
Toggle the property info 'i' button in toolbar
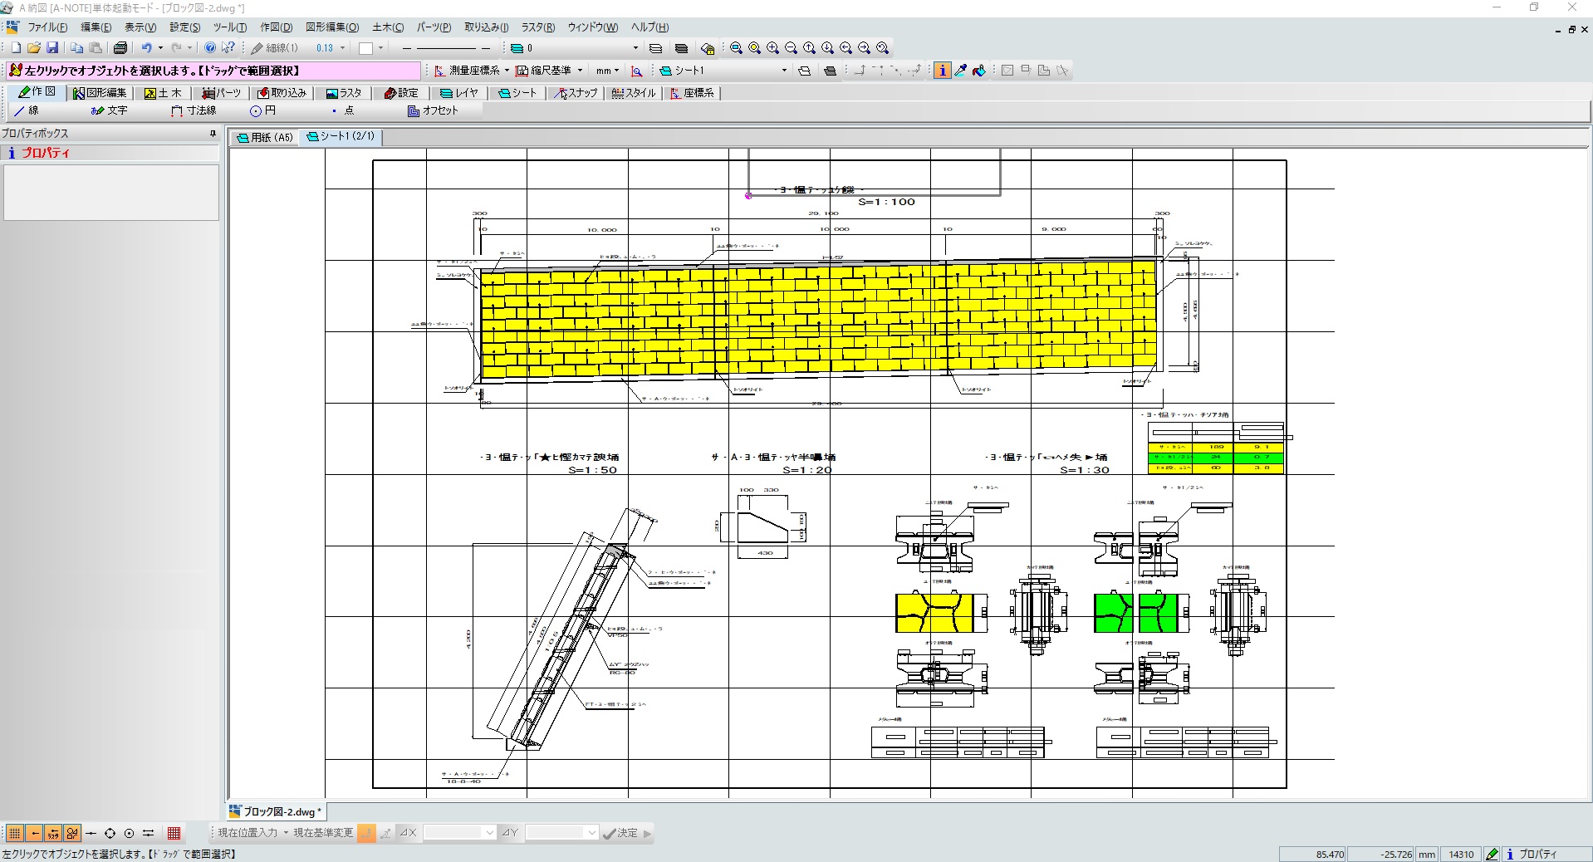point(942,71)
